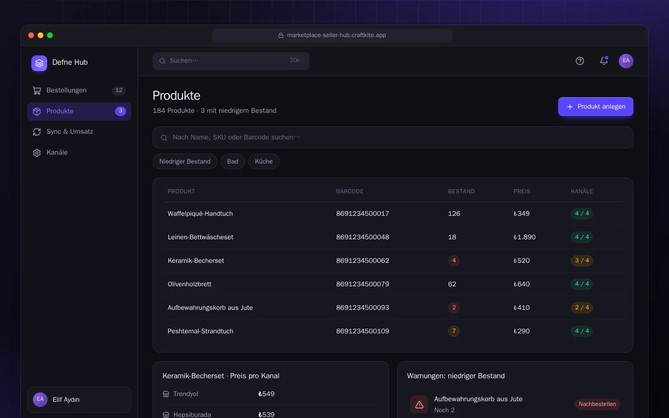This screenshot has height=418, width=669.
Task: Open notifications bell icon
Action: point(604,61)
